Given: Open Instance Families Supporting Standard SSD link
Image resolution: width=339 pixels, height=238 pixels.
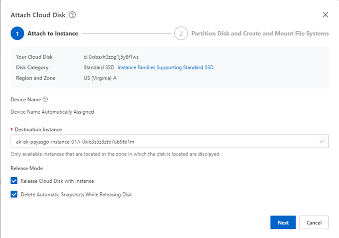Looking at the screenshot, I should (x=165, y=67).
